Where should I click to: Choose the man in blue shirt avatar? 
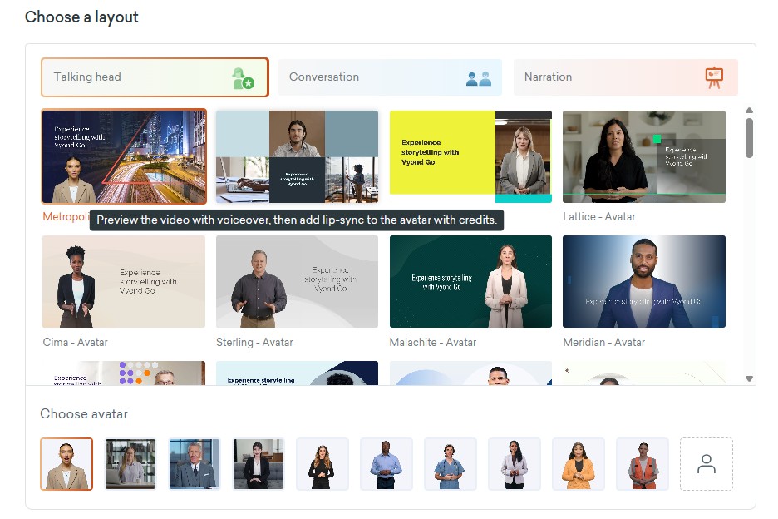coord(387,464)
